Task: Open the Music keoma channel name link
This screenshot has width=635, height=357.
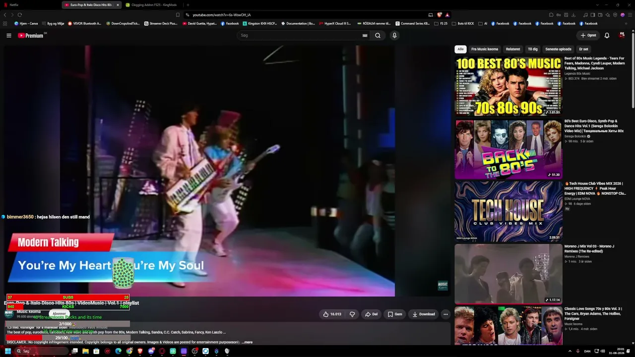Action: coord(29,311)
